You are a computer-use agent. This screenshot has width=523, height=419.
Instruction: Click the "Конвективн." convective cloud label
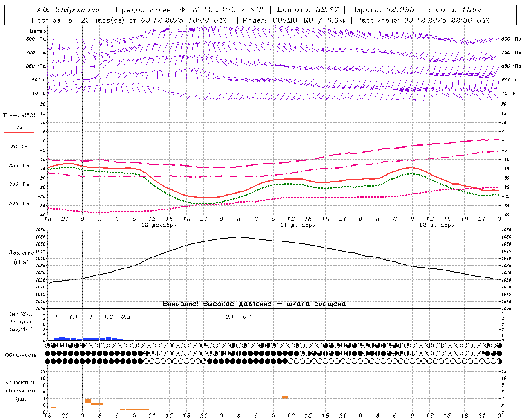point(21,383)
